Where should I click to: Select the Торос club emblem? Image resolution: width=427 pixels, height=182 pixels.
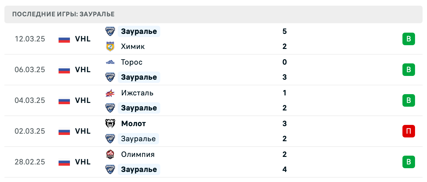pos(110,62)
